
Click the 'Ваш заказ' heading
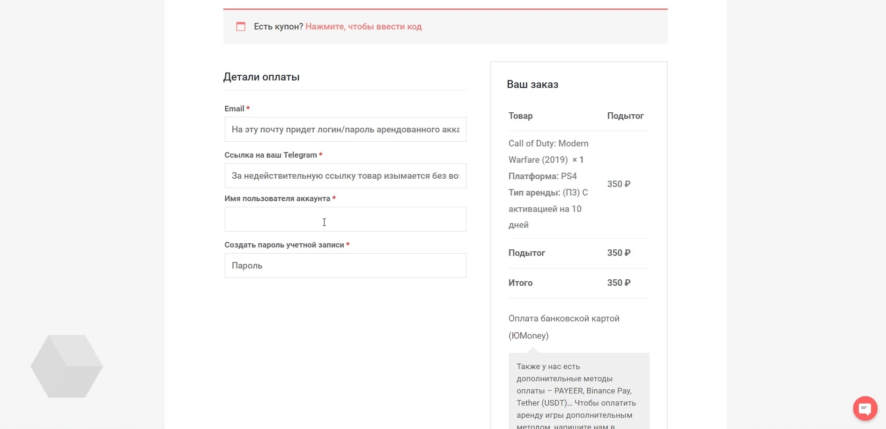coord(532,85)
